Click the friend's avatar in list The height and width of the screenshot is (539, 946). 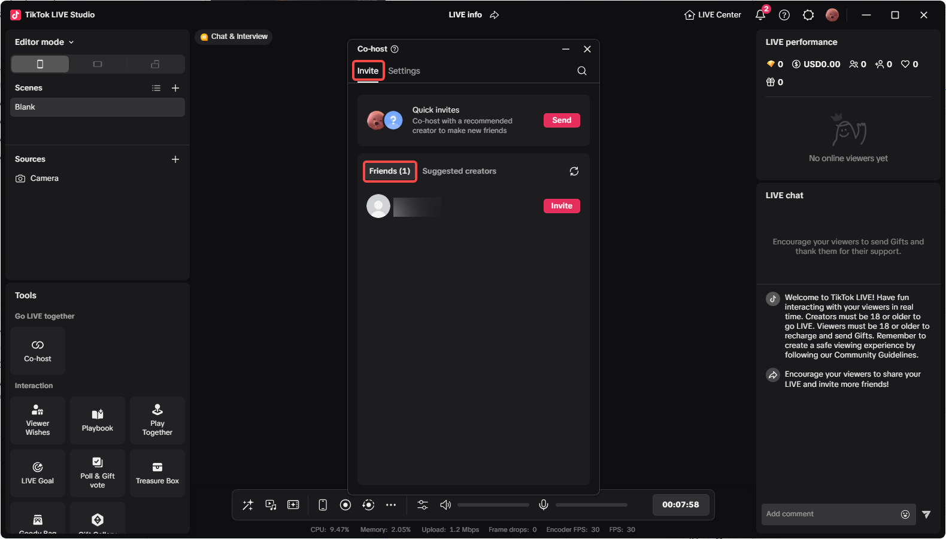pos(378,206)
